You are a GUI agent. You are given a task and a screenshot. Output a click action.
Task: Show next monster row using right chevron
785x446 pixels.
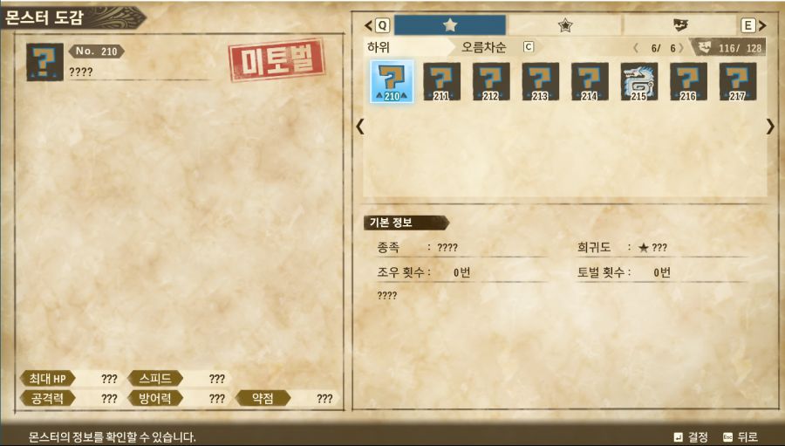click(x=770, y=127)
